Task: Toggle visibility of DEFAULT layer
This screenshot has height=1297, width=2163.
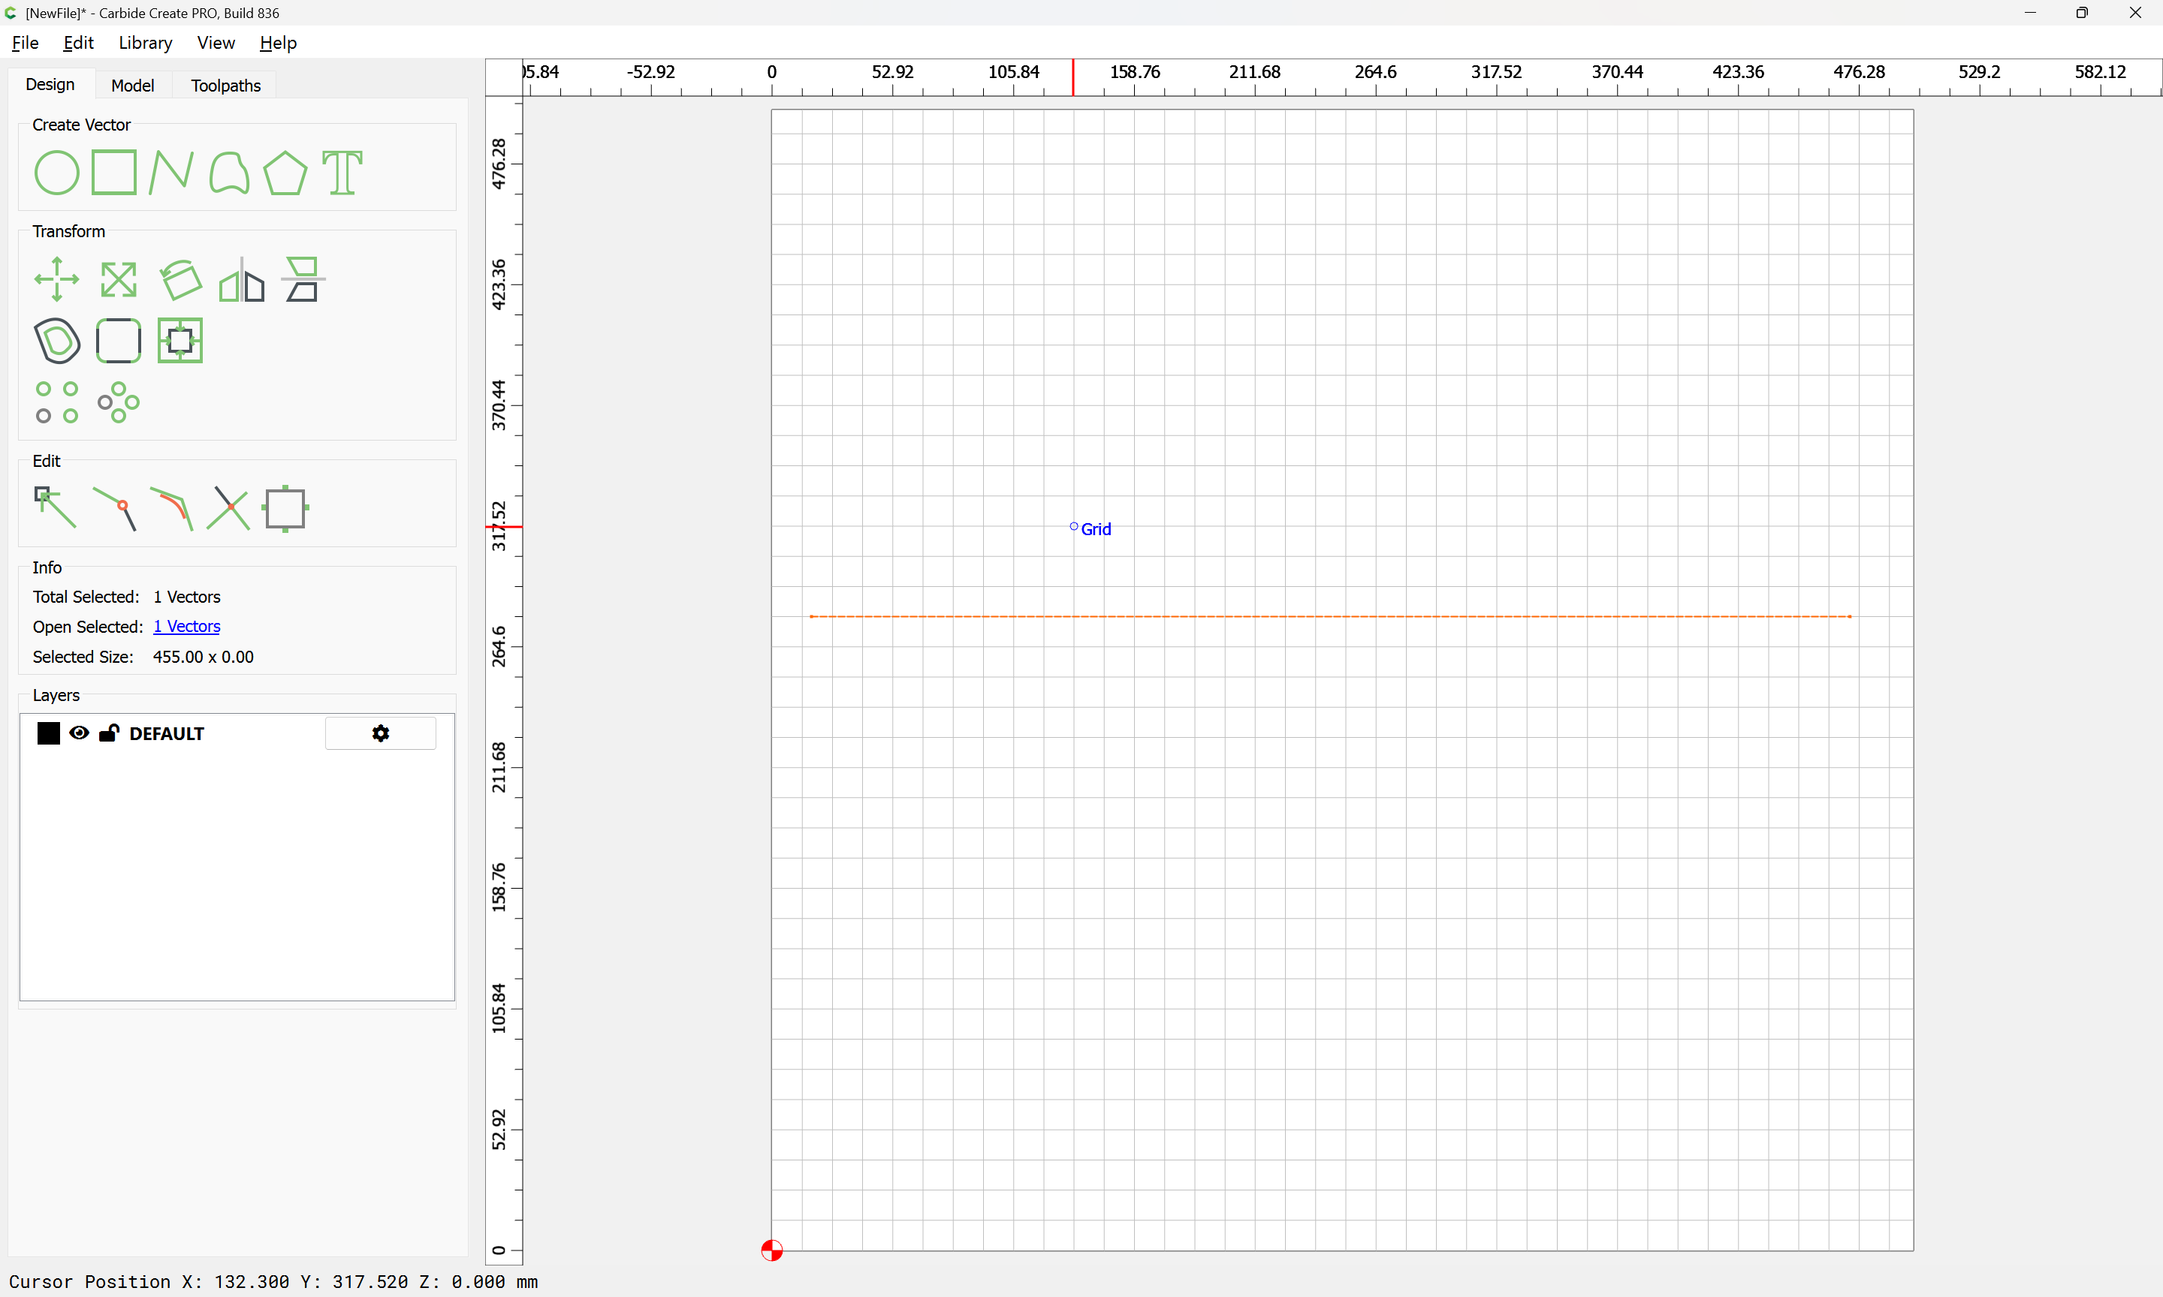Action: [79, 733]
